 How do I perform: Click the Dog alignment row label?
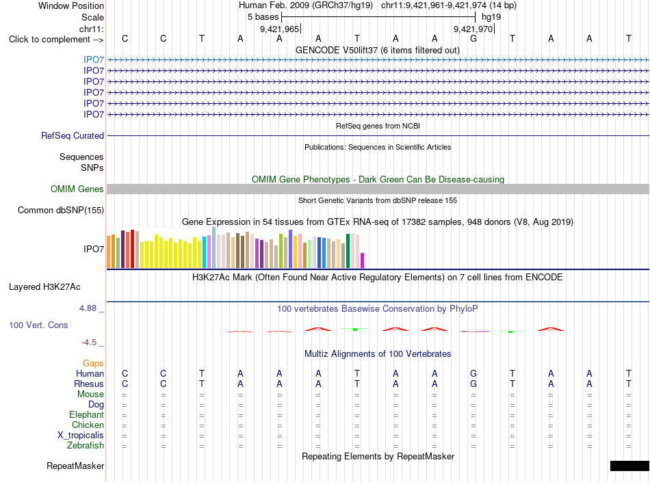pos(96,405)
